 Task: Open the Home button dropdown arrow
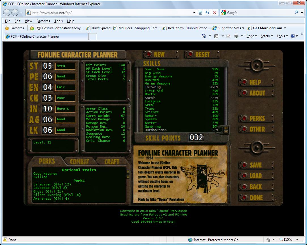coord(210,36)
